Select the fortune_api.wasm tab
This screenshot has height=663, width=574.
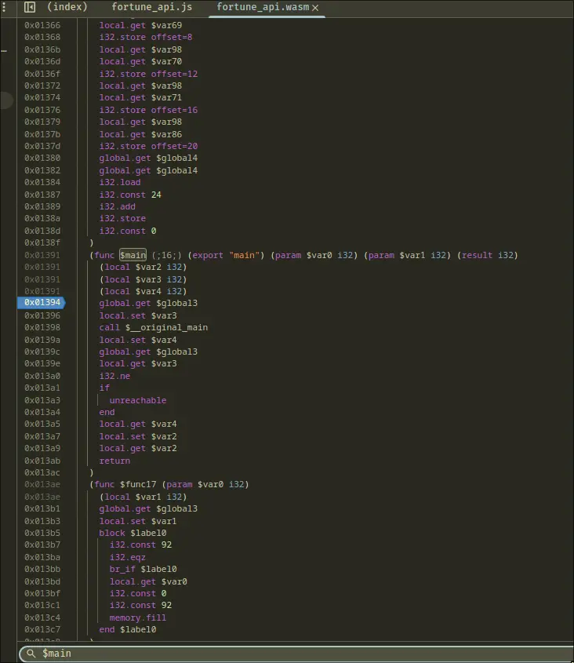(262, 7)
